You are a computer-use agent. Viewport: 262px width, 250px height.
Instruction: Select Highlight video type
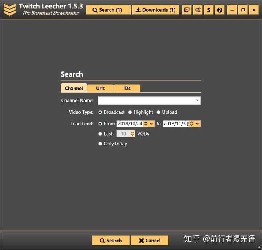(x=141, y=112)
